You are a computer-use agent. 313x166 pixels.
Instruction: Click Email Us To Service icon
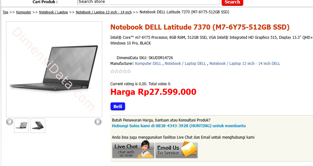(x=176, y=150)
